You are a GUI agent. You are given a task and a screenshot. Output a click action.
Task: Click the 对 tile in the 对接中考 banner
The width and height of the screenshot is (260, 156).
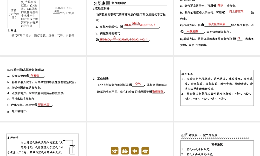point(115,151)
